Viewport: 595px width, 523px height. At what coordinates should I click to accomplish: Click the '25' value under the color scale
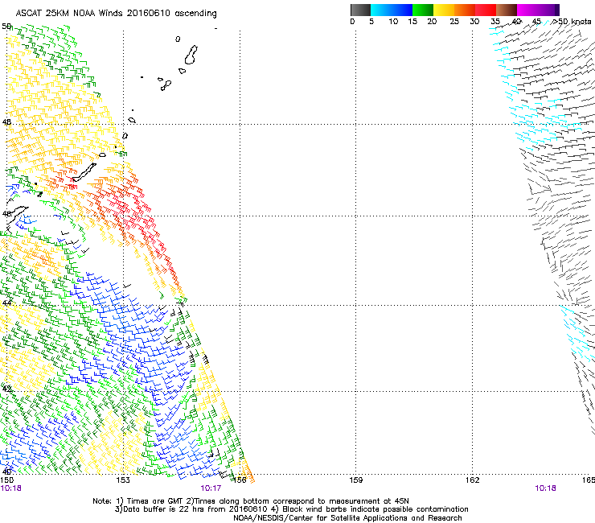(454, 22)
